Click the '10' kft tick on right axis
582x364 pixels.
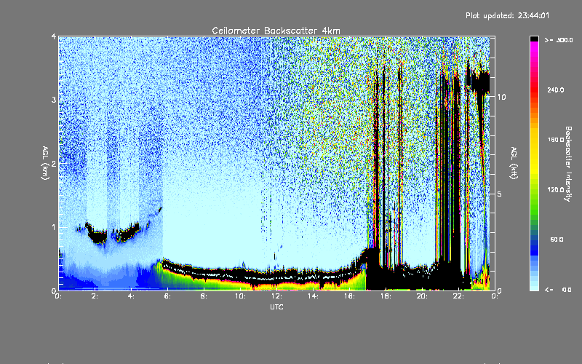tap(501, 97)
